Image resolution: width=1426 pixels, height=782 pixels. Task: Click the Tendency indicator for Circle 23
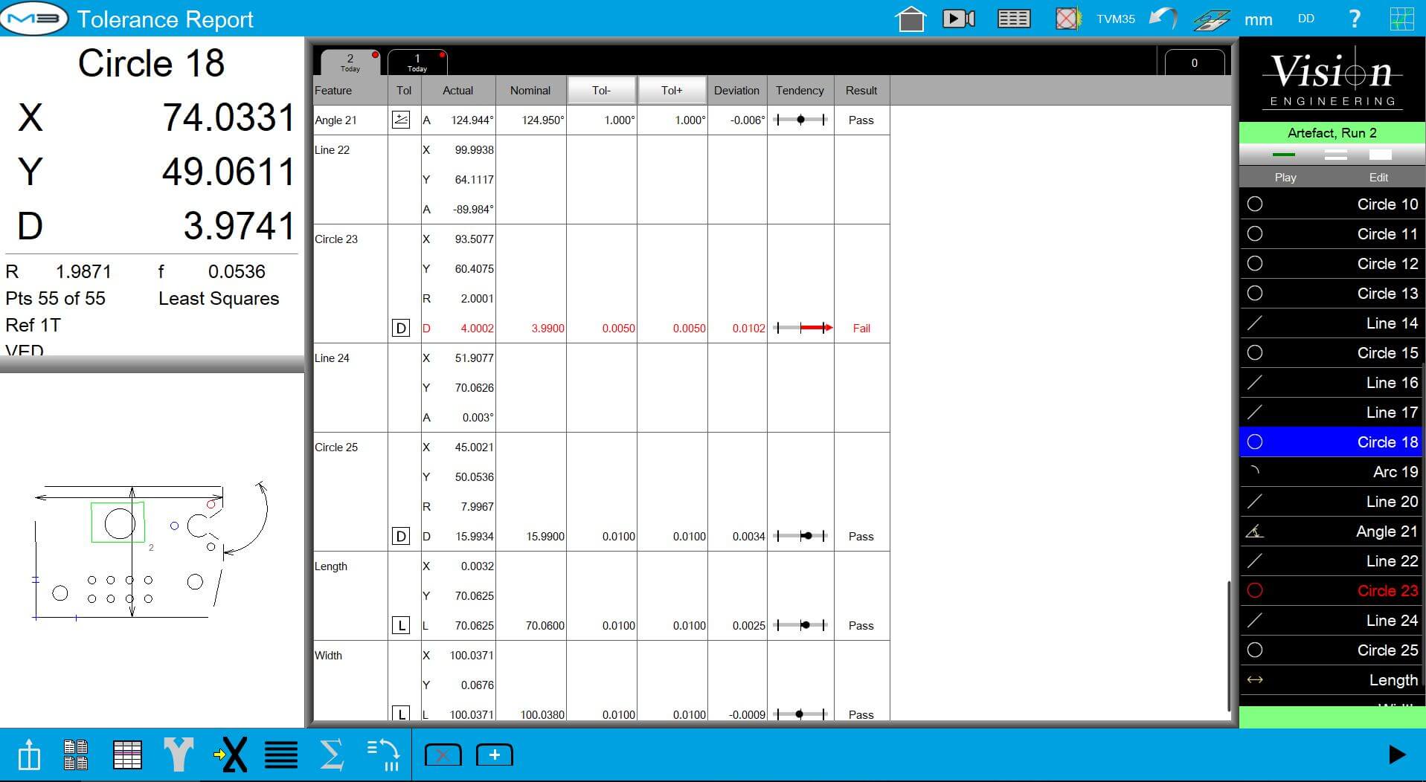click(800, 328)
